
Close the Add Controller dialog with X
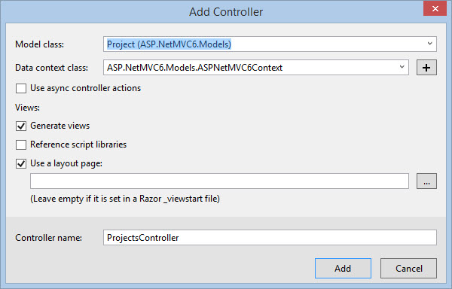435,8
